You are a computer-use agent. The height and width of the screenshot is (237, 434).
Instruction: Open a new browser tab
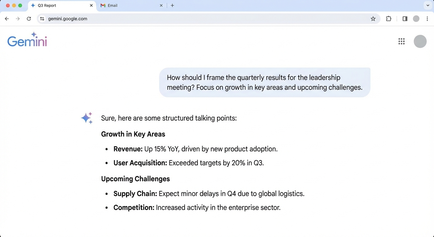(172, 6)
